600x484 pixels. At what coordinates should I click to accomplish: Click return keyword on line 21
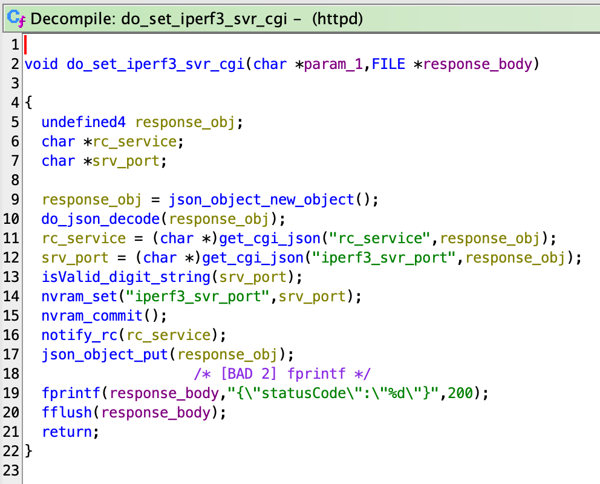[x=67, y=432]
